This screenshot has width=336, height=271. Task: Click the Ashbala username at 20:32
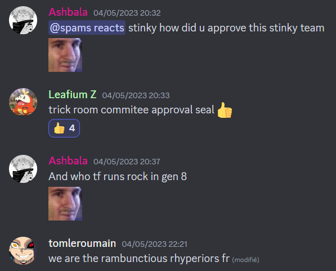coord(68,12)
